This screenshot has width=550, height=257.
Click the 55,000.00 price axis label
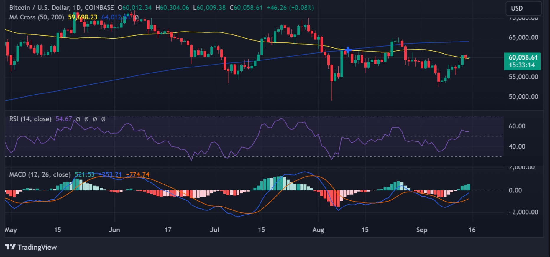(523, 77)
